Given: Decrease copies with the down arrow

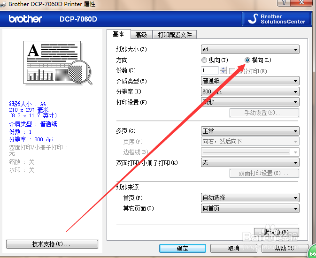Looking at the screenshot, I should [x=224, y=73].
